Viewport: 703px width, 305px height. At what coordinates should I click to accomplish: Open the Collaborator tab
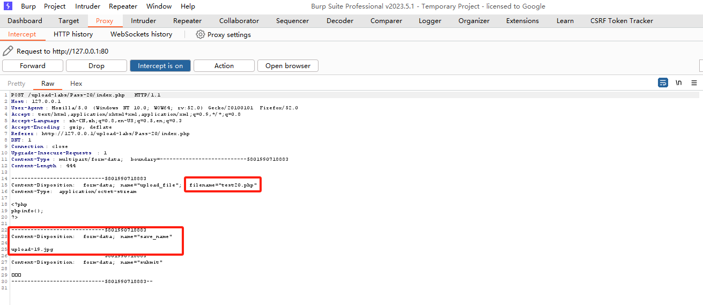[x=239, y=21]
